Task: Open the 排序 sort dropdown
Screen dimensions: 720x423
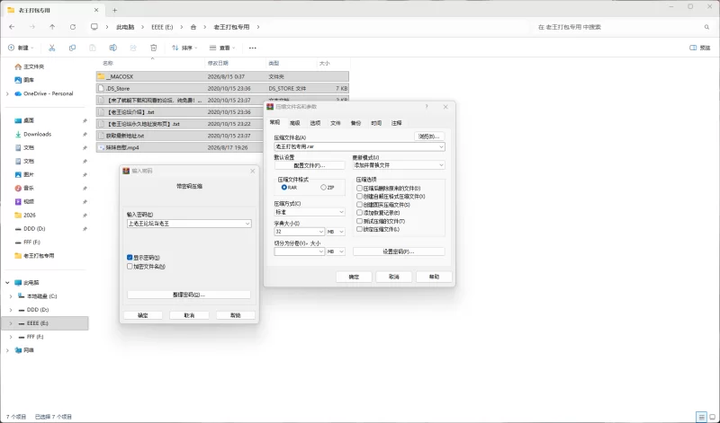Action: (184, 48)
